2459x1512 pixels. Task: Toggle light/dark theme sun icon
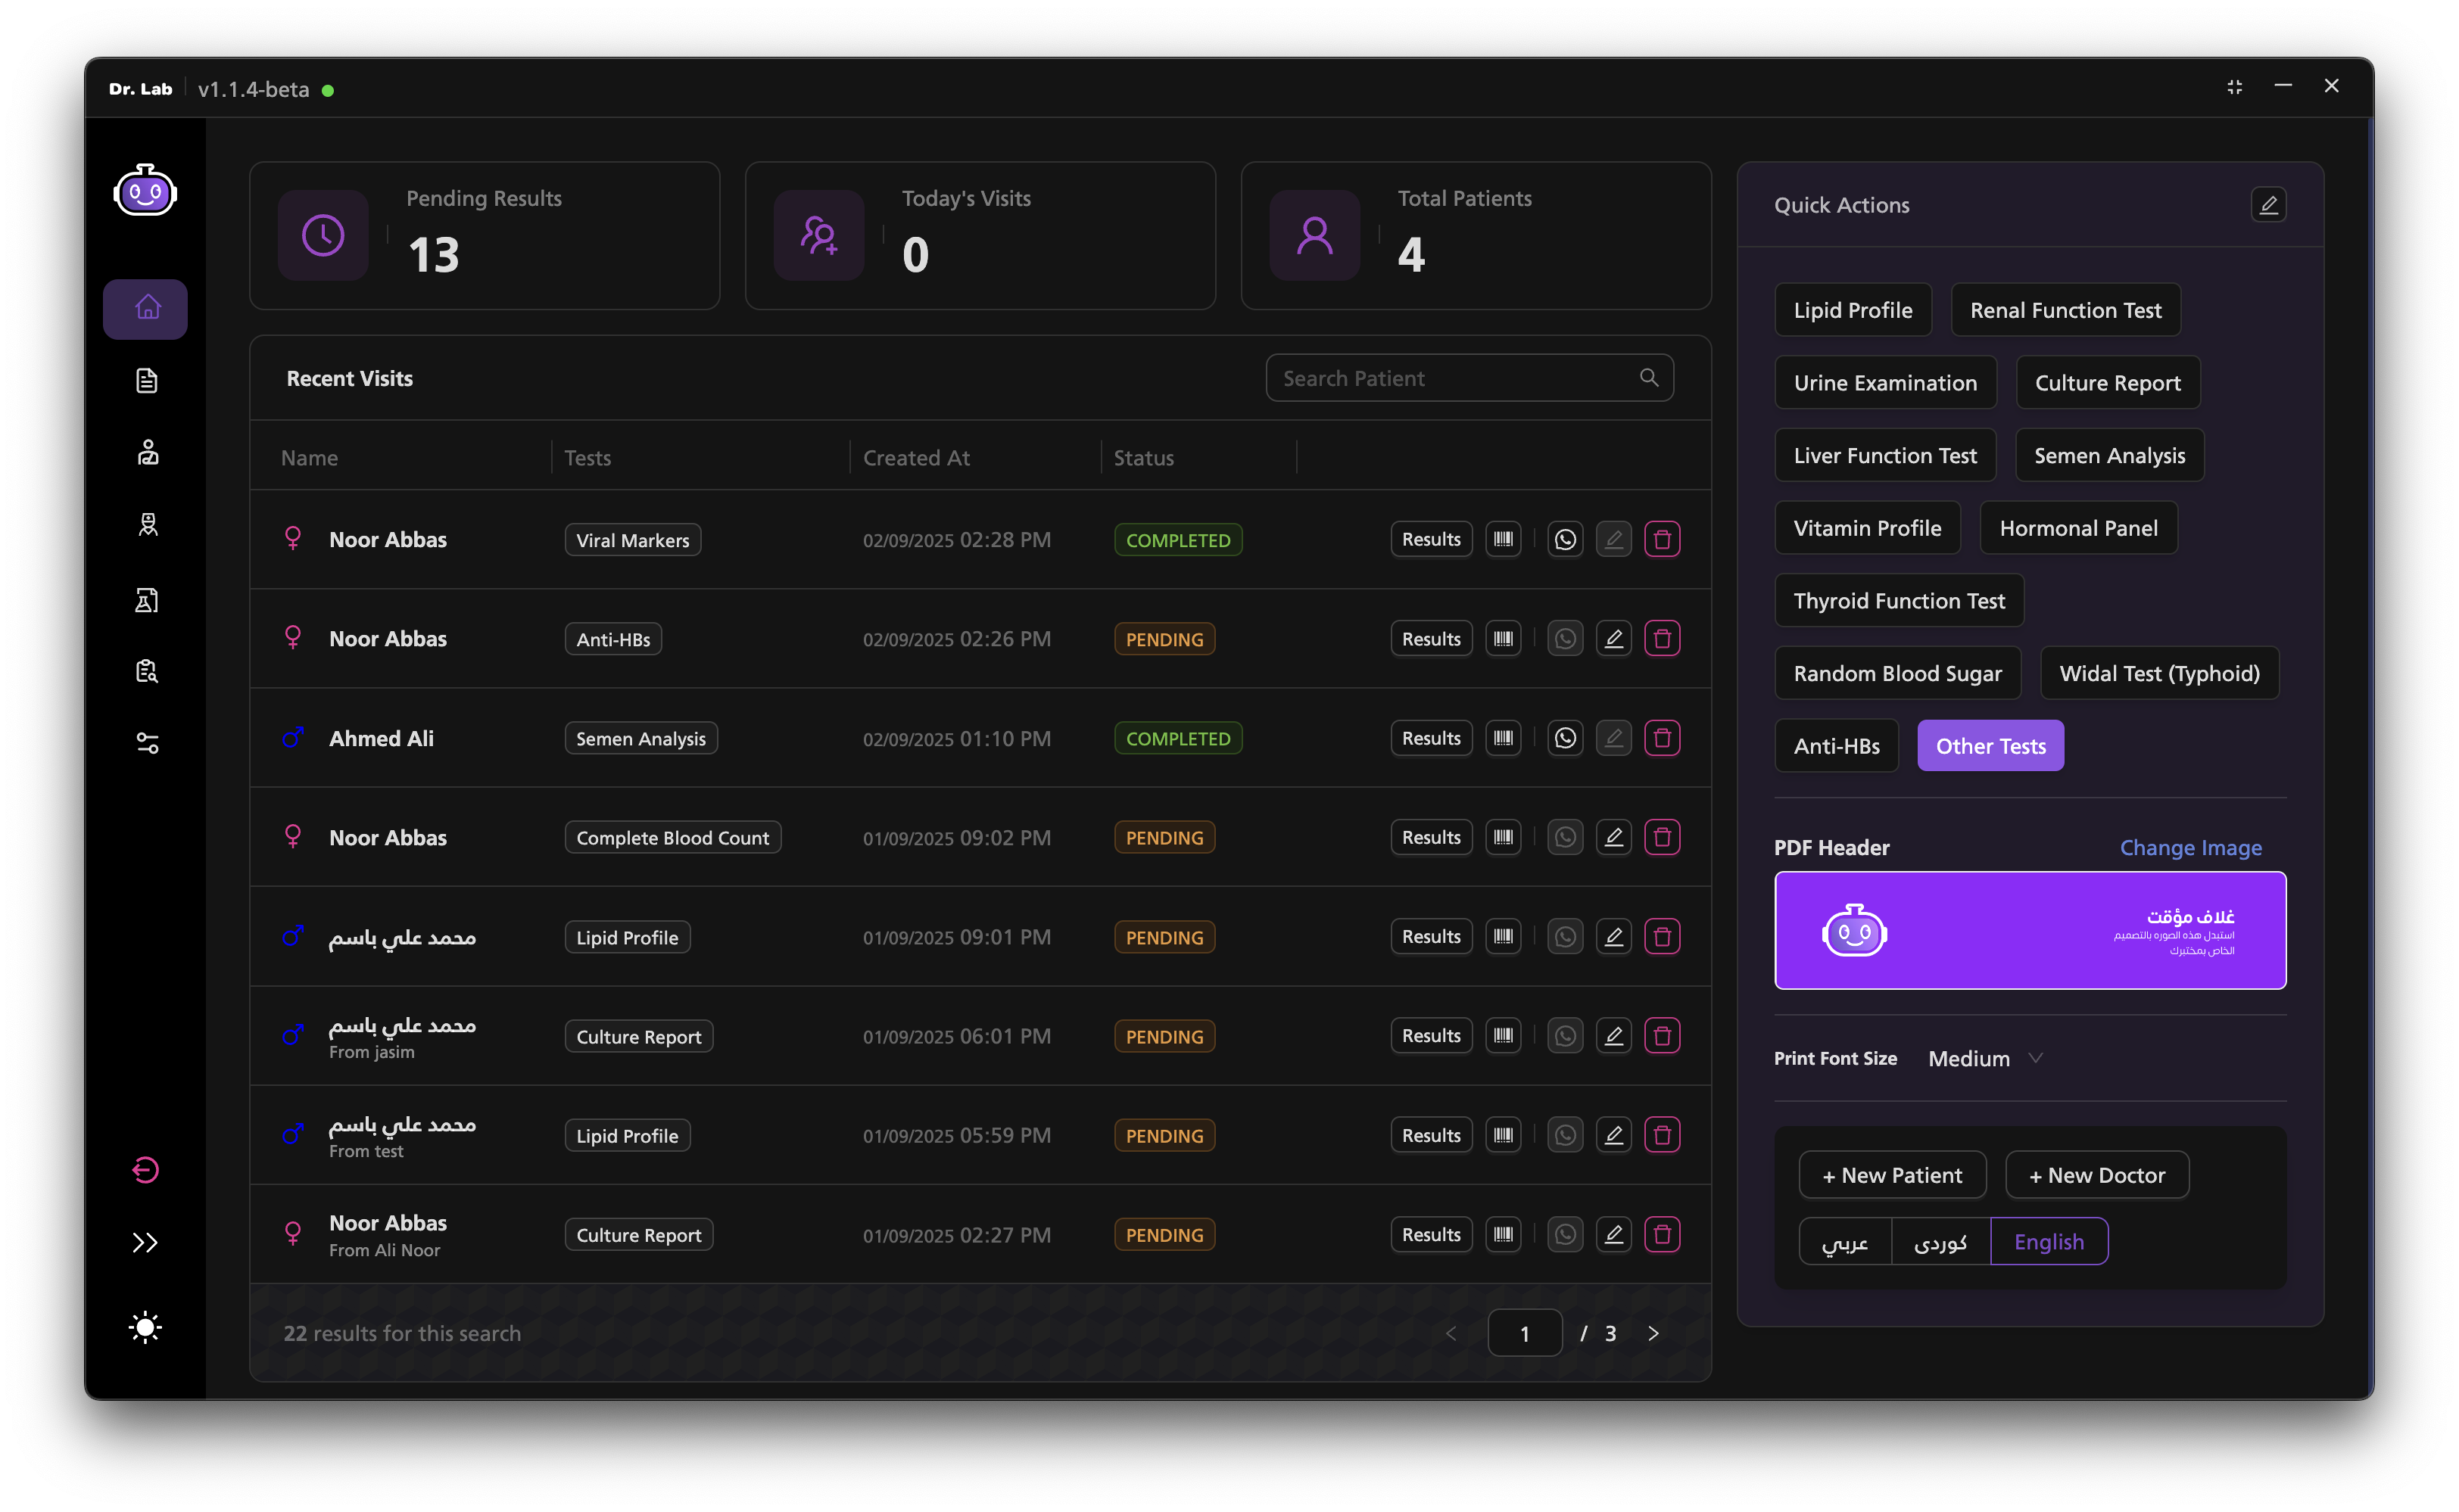click(146, 1327)
